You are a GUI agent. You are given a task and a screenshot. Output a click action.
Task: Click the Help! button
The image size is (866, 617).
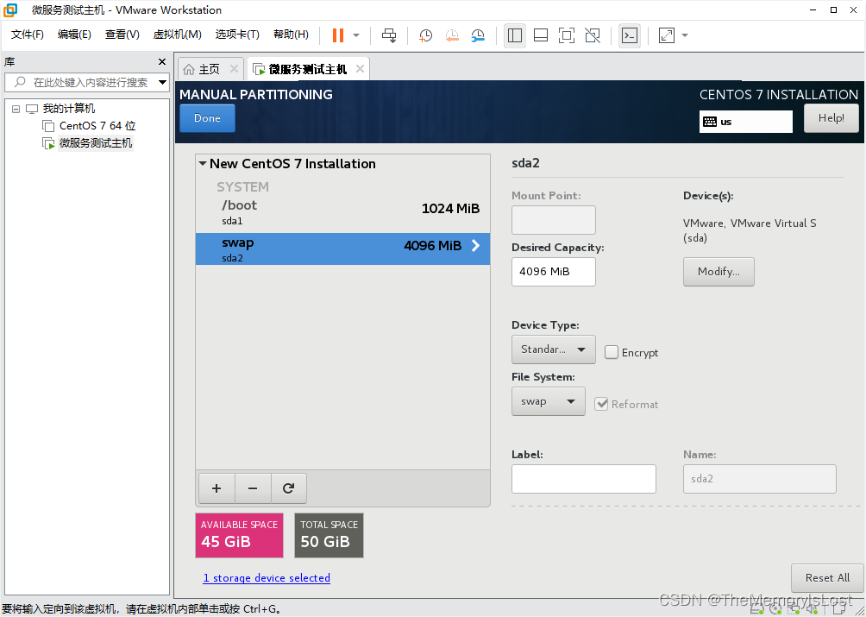coord(831,118)
